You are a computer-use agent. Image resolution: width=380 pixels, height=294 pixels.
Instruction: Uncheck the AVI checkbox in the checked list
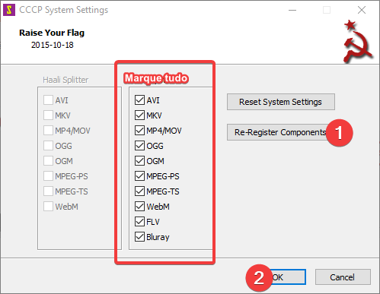[x=139, y=100]
